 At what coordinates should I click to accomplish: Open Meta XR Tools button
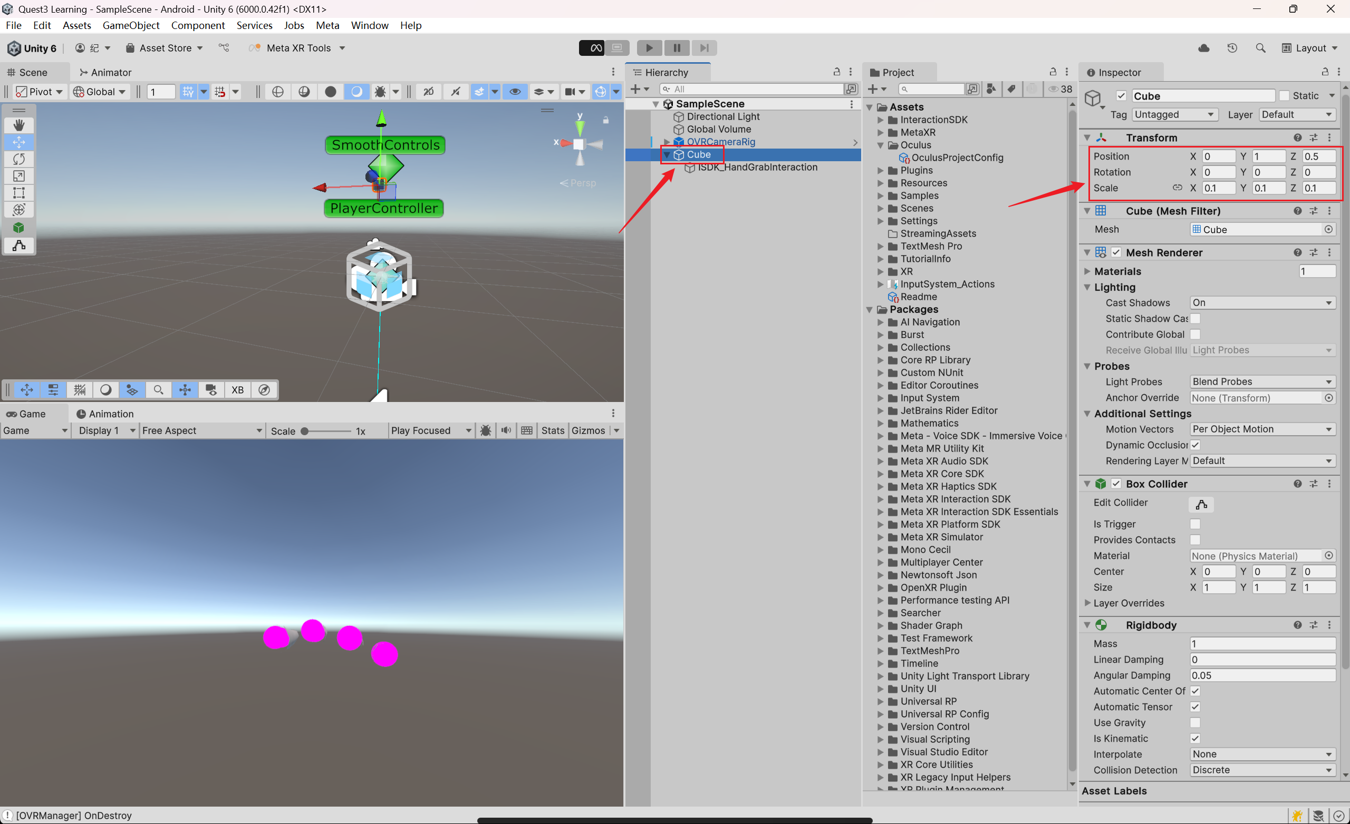297,48
